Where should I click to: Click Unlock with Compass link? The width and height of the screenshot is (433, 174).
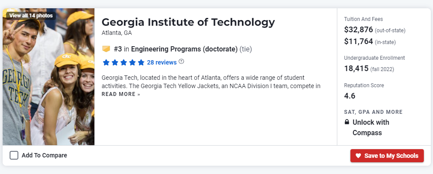coord(371,127)
